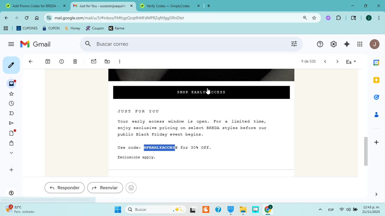The height and width of the screenshot is (216, 385).
Task: Open more actions three-dot menu
Action: point(120,61)
